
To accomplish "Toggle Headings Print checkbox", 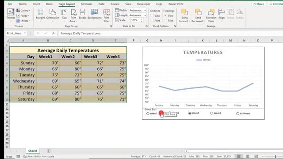I will (165, 21).
